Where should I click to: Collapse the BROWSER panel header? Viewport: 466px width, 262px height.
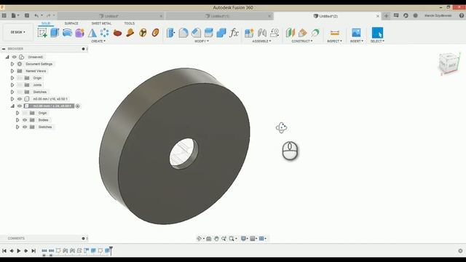coord(4,49)
